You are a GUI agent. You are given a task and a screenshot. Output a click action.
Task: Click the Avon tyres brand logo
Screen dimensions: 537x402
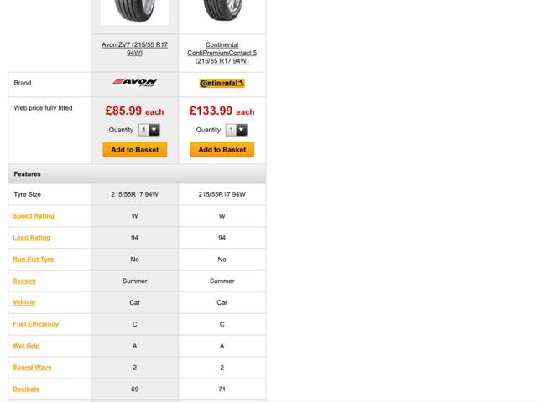click(134, 82)
